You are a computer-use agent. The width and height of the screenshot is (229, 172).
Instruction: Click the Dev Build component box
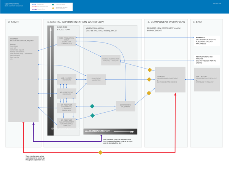point(170,80)
